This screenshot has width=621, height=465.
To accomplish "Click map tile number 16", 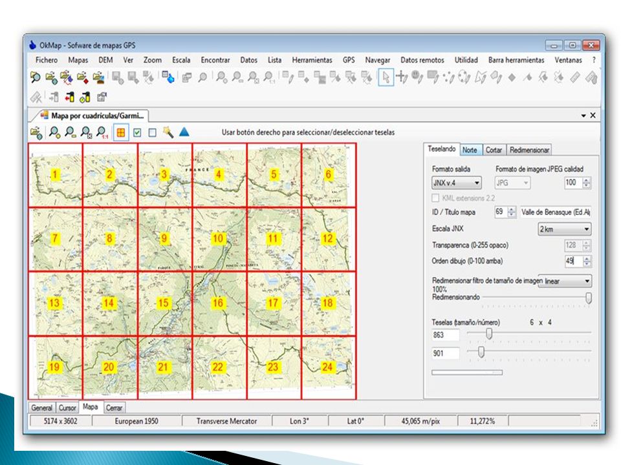I will (219, 304).
